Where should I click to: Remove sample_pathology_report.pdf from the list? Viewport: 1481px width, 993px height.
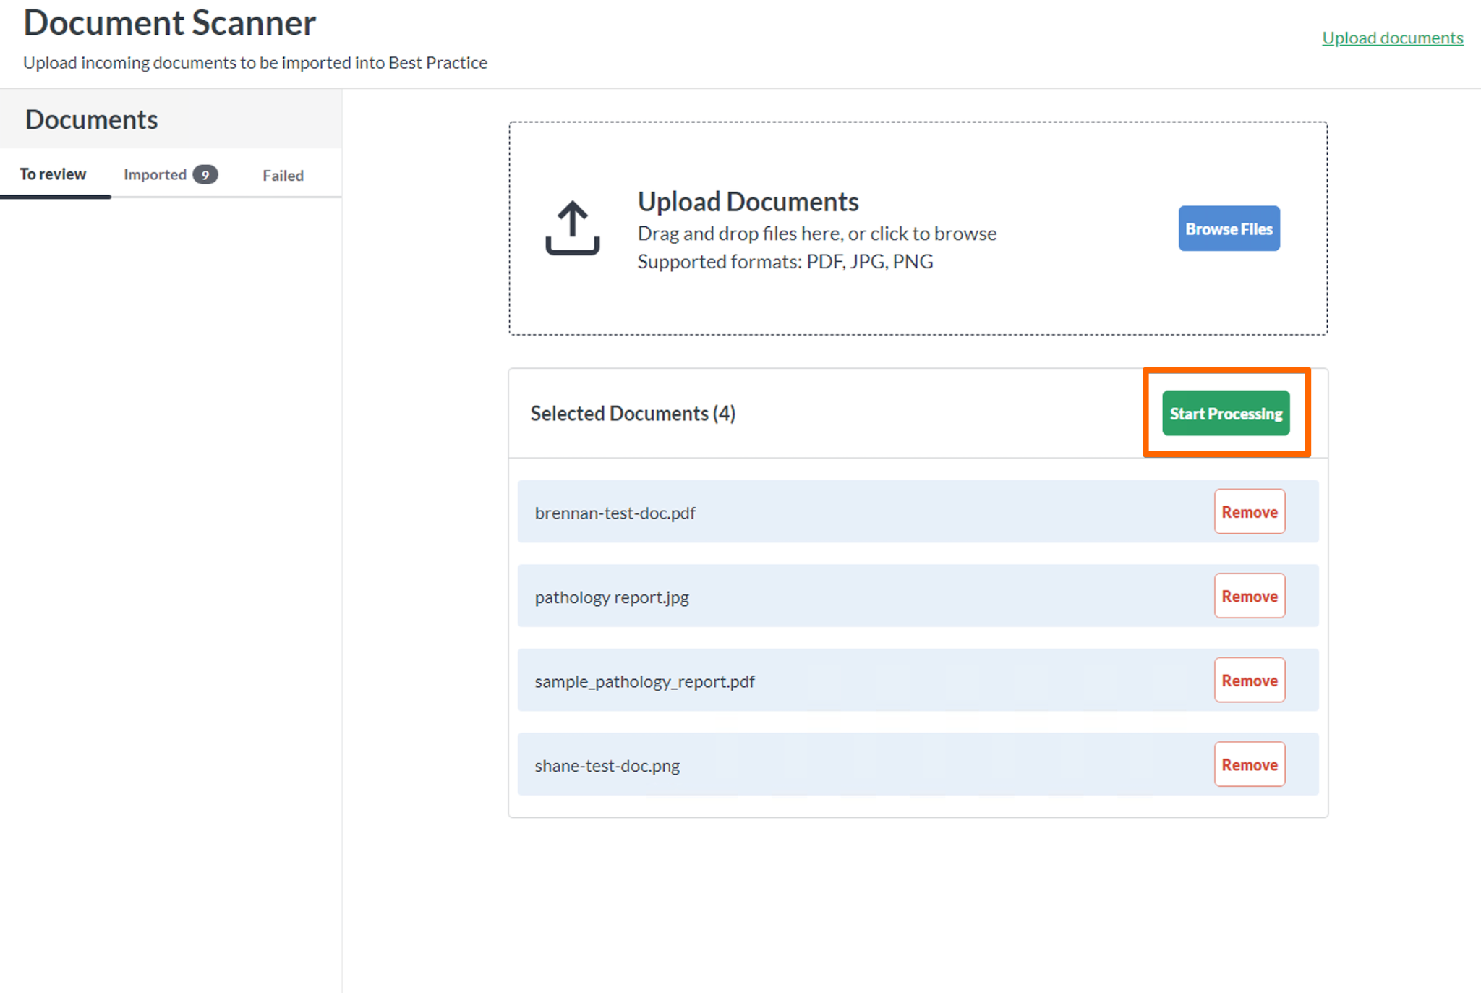(1250, 680)
